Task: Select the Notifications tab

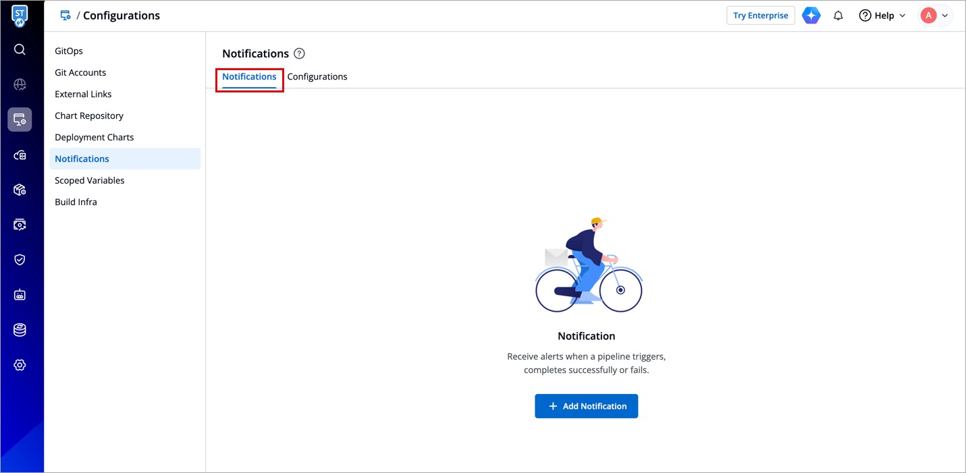Action: click(249, 77)
